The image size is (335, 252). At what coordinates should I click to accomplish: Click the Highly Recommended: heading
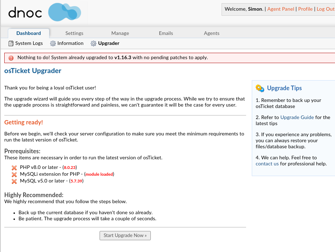[34, 195]
